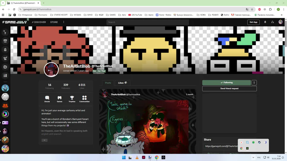Click the Get App button
The height and width of the screenshot is (161, 287).
(x=253, y=22)
